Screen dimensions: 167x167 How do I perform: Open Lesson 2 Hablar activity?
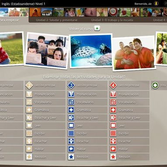(45, 149)
